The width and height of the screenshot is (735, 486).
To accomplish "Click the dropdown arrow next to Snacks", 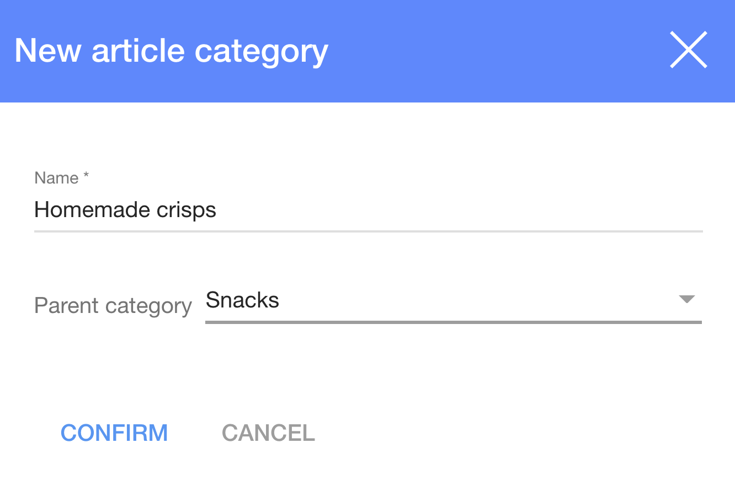I will (x=686, y=300).
